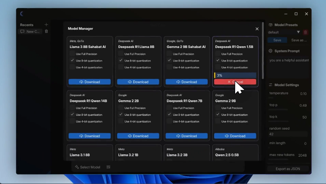
Task: Select the Llama 3.2 3B card title
Action: [x=177, y=155]
